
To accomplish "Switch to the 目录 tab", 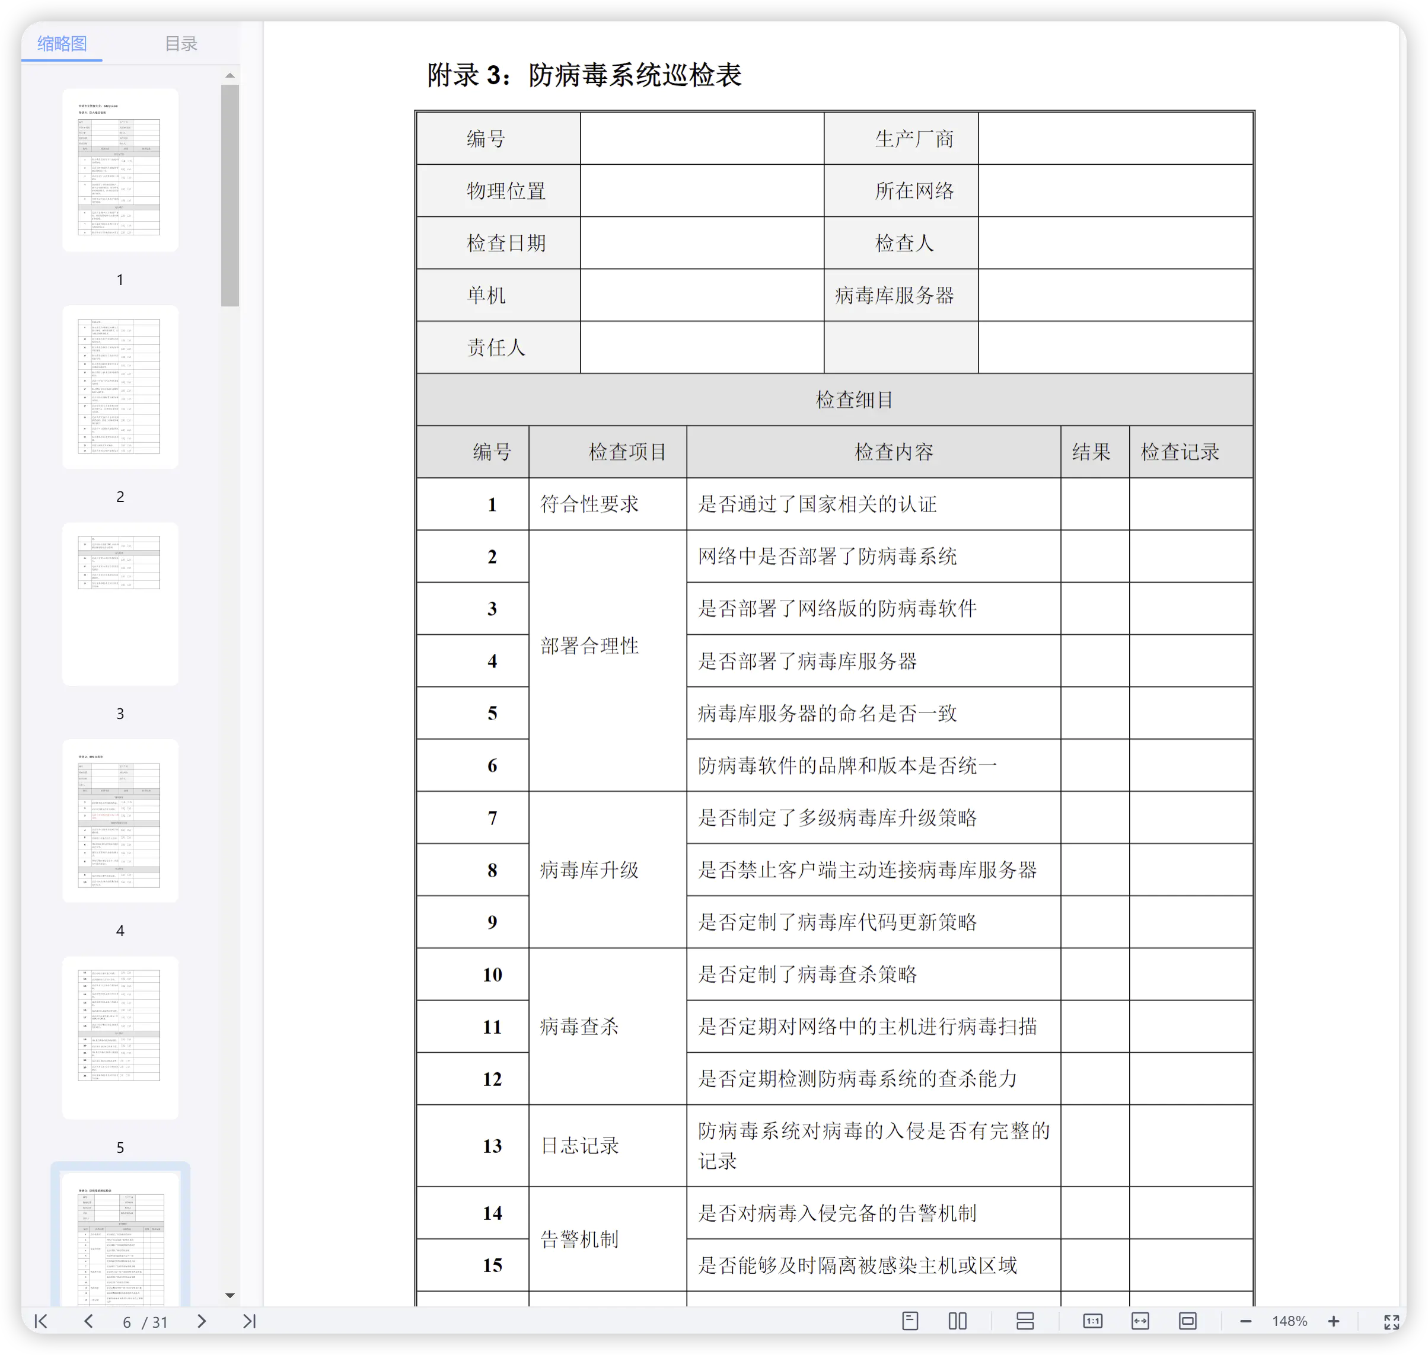I will [181, 43].
